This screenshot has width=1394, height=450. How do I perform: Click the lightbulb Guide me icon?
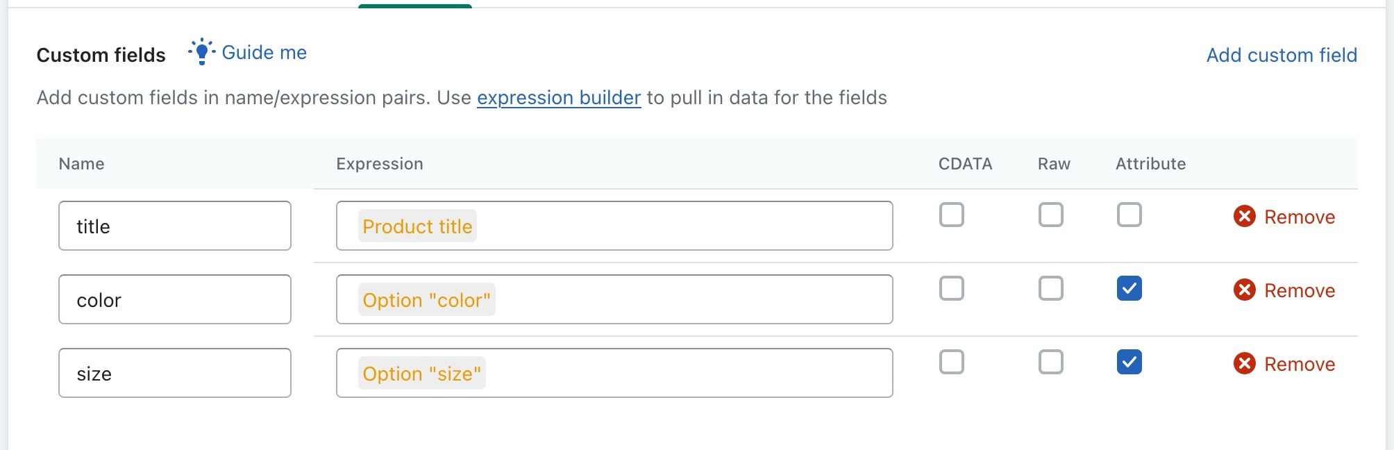[202, 52]
